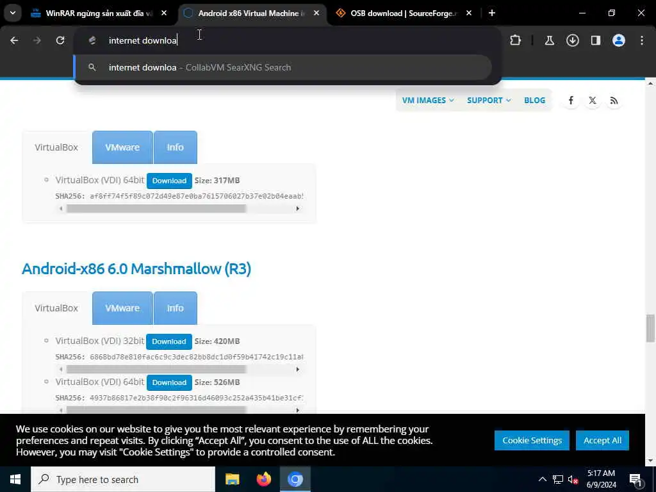Switch to the upper VMware tab
656x492 pixels.
[x=122, y=147]
